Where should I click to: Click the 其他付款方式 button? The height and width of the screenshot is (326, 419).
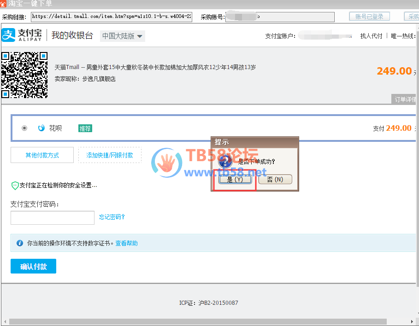point(42,155)
